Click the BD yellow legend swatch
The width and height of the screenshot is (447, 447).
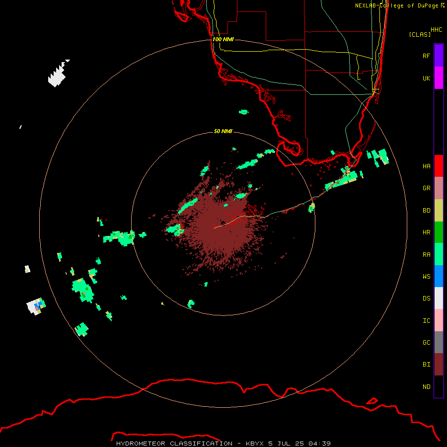point(439,211)
